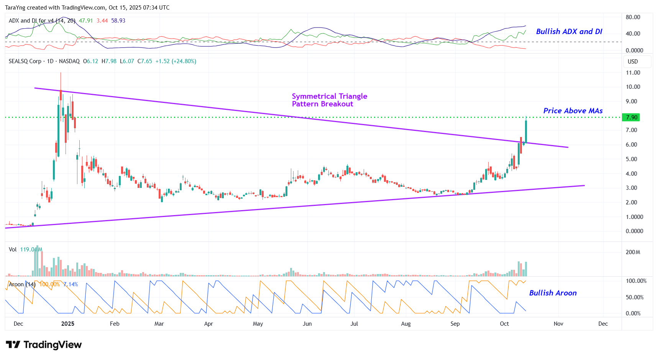Click the 2025 label on time axis

[x=68, y=324]
